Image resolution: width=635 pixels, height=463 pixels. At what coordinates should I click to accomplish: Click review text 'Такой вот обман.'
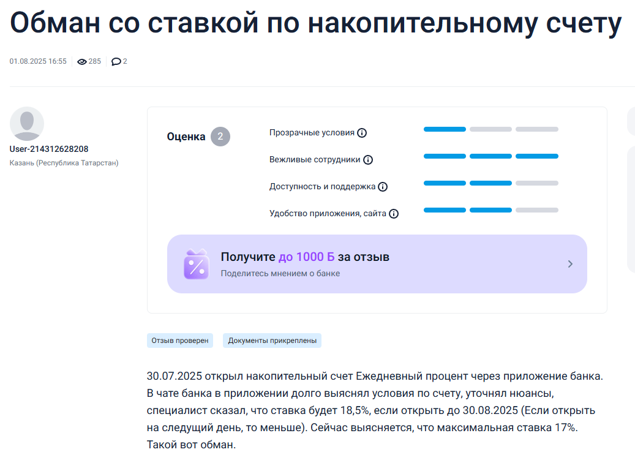pyautogui.click(x=191, y=445)
